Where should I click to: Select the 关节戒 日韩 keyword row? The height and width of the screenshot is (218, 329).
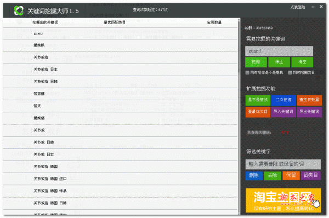(120, 142)
